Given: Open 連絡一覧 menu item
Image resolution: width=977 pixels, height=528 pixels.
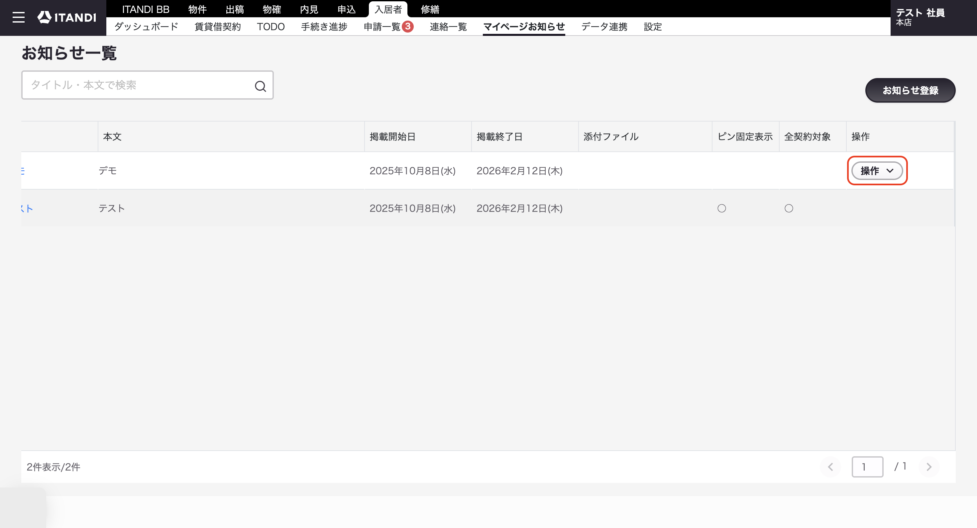Looking at the screenshot, I should click(x=448, y=27).
